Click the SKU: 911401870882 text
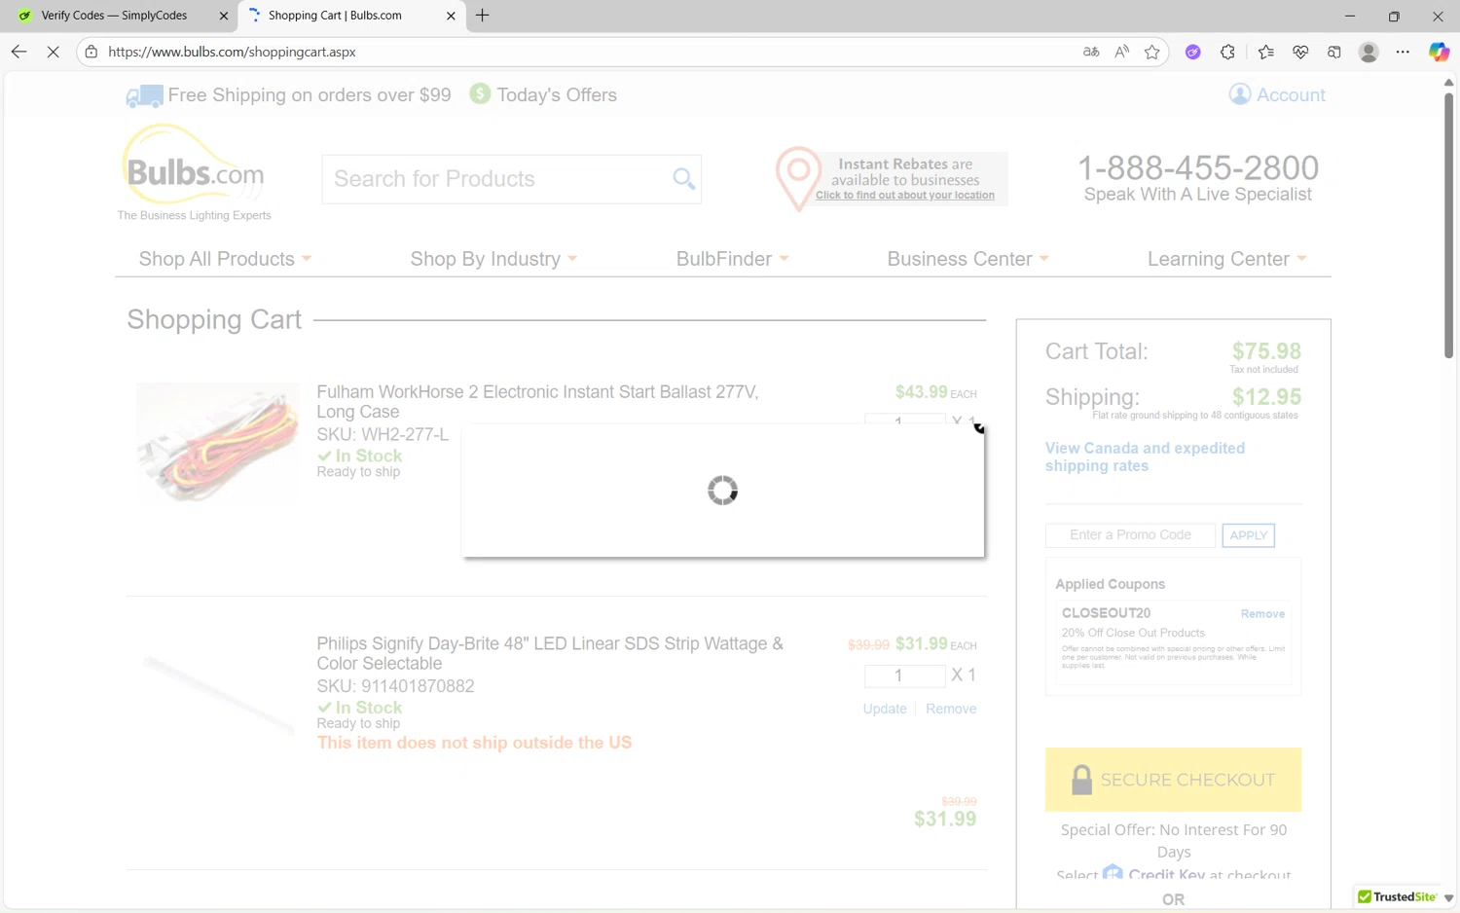The width and height of the screenshot is (1460, 913). (395, 686)
